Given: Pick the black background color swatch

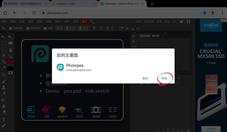Looking at the screenshot, I should pos(10,68).
